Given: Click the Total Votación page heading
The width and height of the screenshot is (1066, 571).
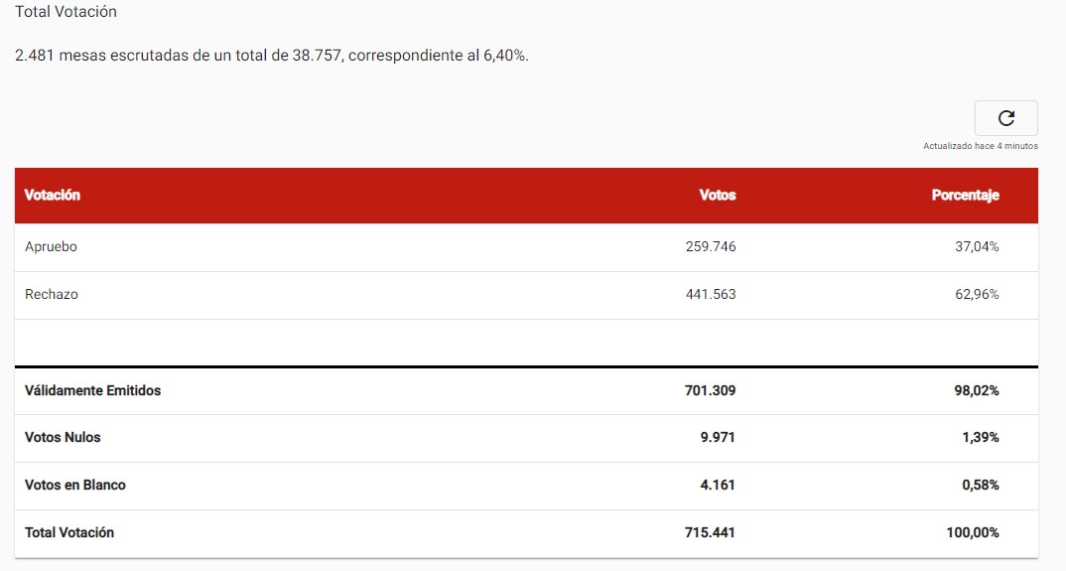Looking at the screenshot, I should coord(66,12).
